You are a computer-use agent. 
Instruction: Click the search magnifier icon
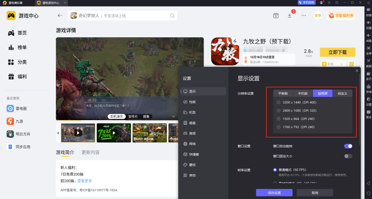172,16
